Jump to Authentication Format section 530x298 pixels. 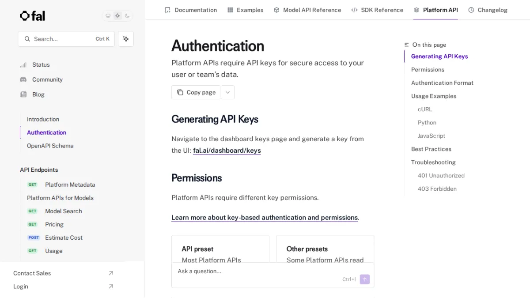pos(442,83)
